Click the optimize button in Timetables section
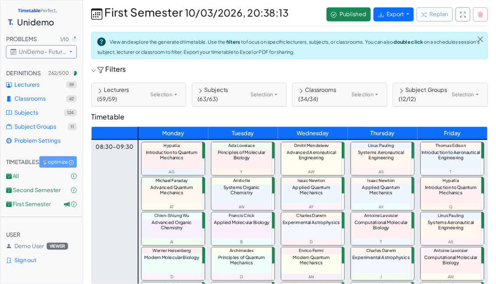This screenshot has height=284, width=496. pos(58,162)
